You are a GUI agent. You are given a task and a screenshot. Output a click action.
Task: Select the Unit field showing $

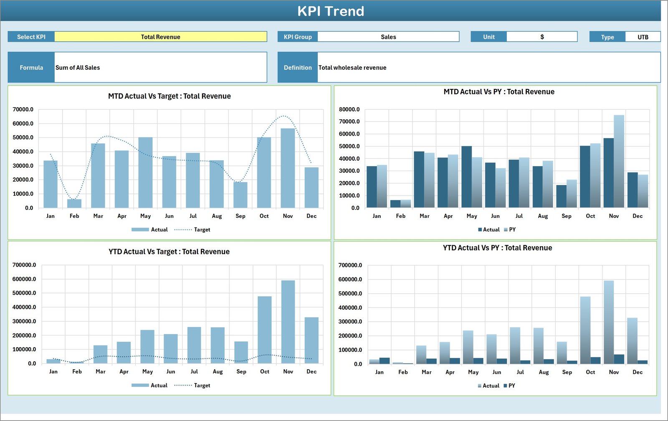pos(542,37)
